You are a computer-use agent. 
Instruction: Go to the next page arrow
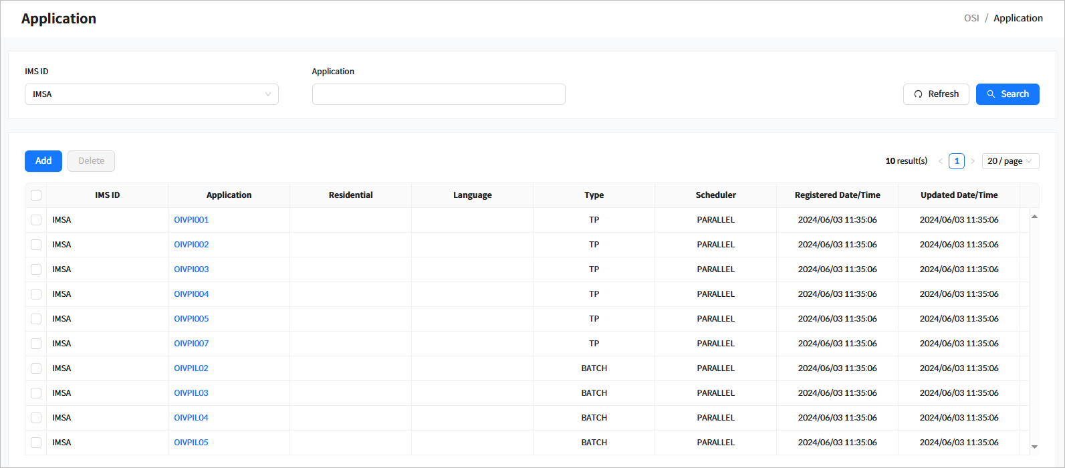[973, 161]
